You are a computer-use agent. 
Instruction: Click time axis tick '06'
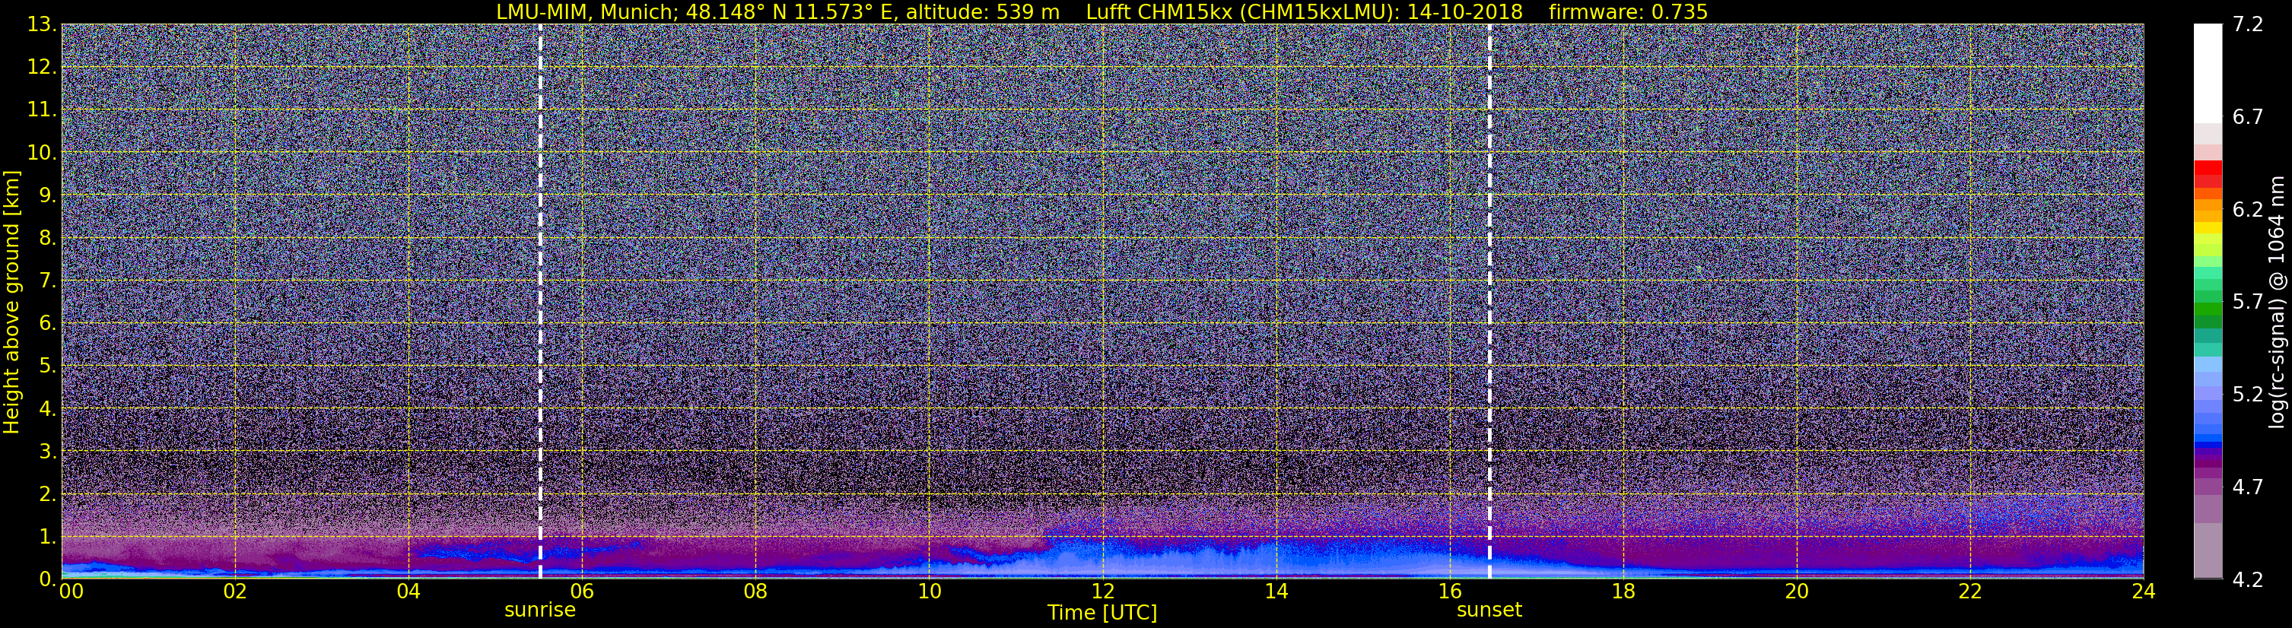[x=582, y=592]
